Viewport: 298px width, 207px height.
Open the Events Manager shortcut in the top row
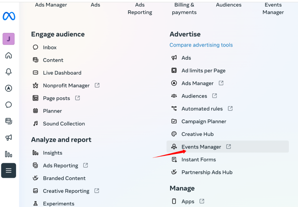(273, 9)
